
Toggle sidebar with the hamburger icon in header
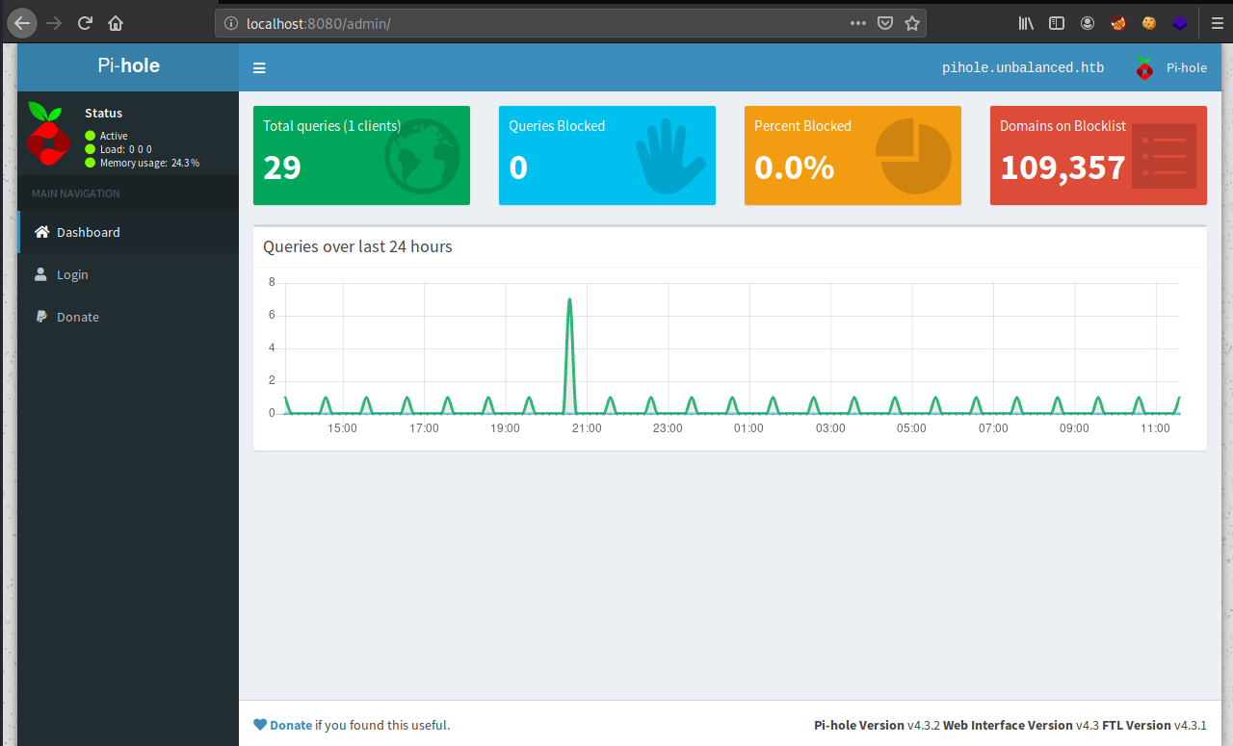click(x=259, y=68)
